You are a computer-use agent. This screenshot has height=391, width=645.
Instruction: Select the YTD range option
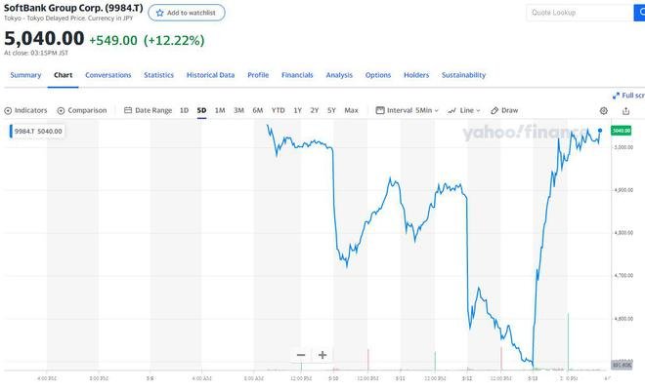(279, 110)
